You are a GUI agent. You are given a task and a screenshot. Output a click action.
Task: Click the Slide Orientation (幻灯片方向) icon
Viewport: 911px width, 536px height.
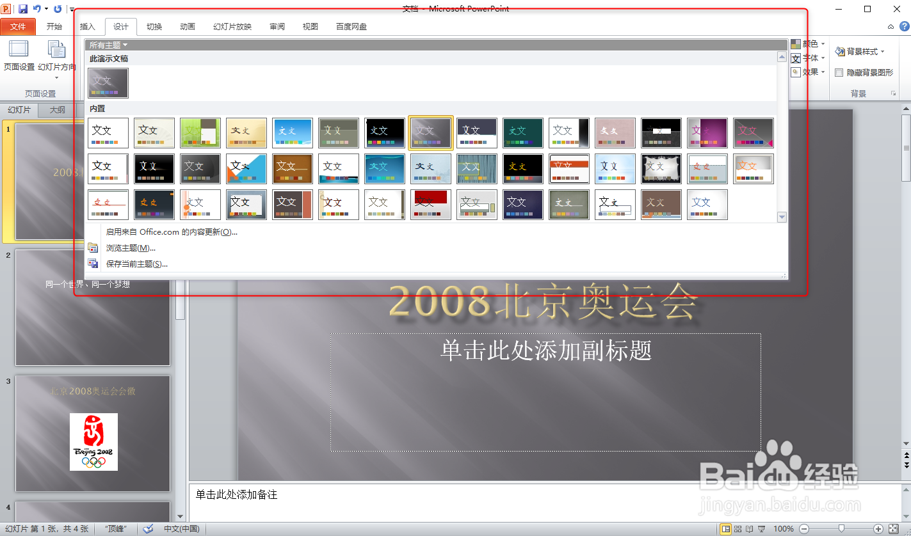coord(57,49)
